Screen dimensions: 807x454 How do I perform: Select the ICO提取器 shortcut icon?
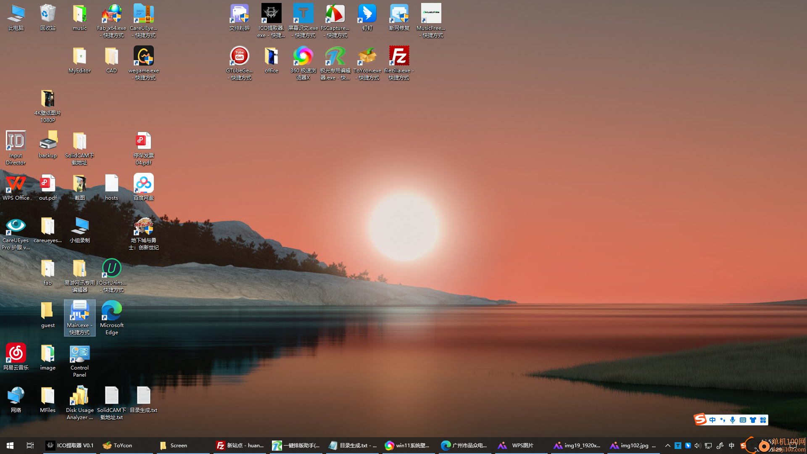[272, 21]
